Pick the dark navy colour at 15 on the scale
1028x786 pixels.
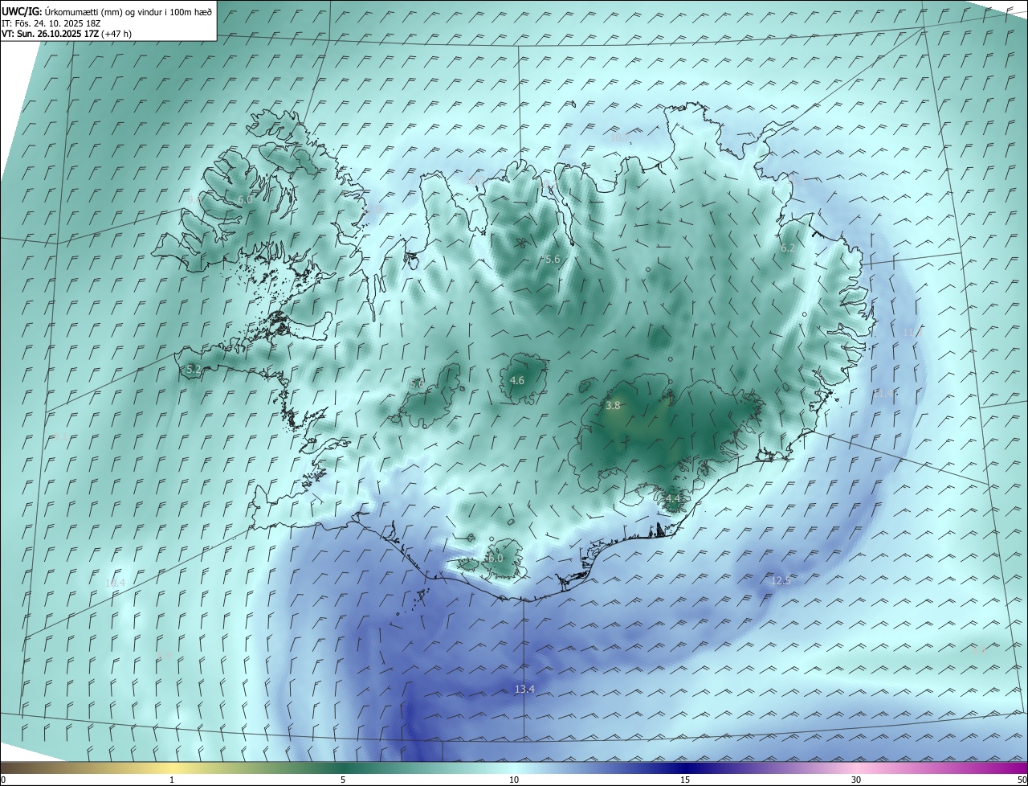pos(685,768)
